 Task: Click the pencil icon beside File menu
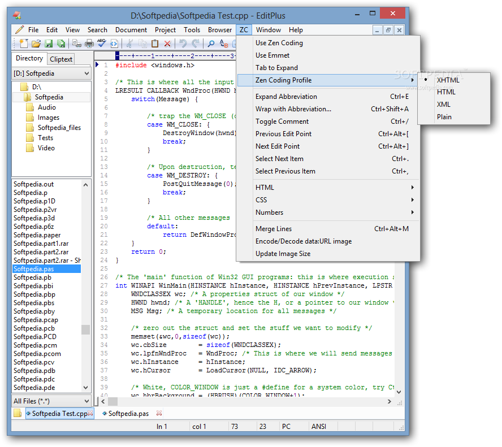coord(19,30)
